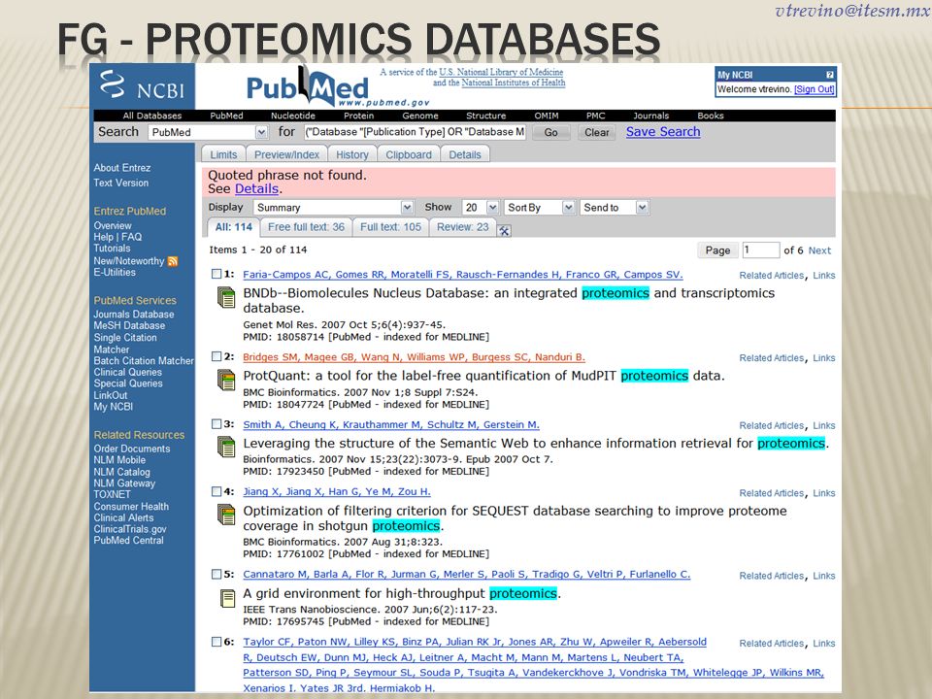The width and height of the screenshot is (932, 699).
Task: Click the Page number input field
Action: pyautogui.click(x=761, y=250)
